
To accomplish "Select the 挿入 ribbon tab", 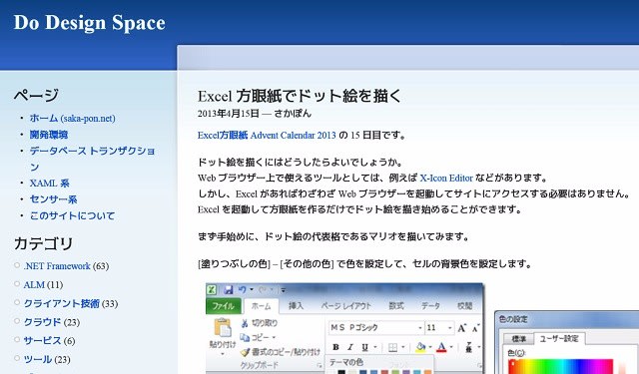I will [x=296, y=305].
